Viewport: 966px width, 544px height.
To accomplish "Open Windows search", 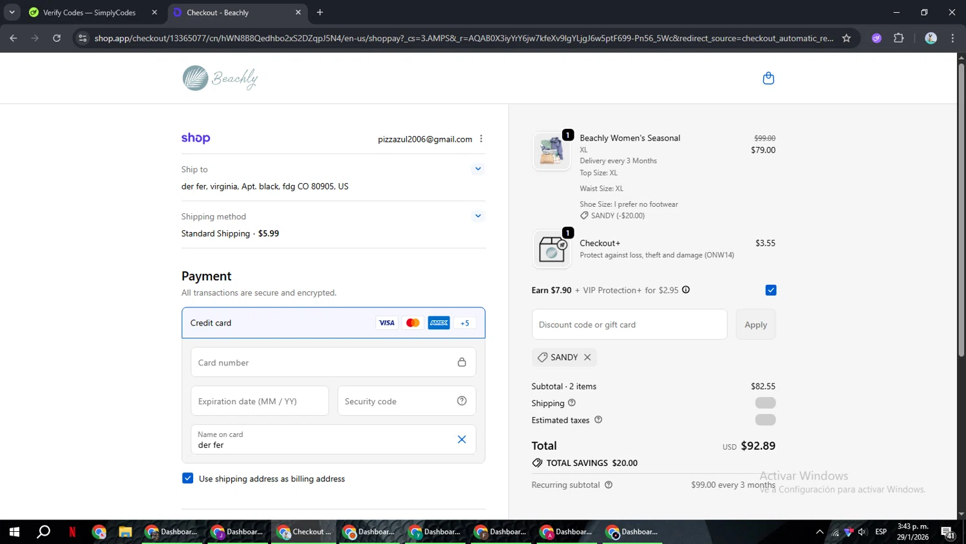I will click(x=43, y=532).
